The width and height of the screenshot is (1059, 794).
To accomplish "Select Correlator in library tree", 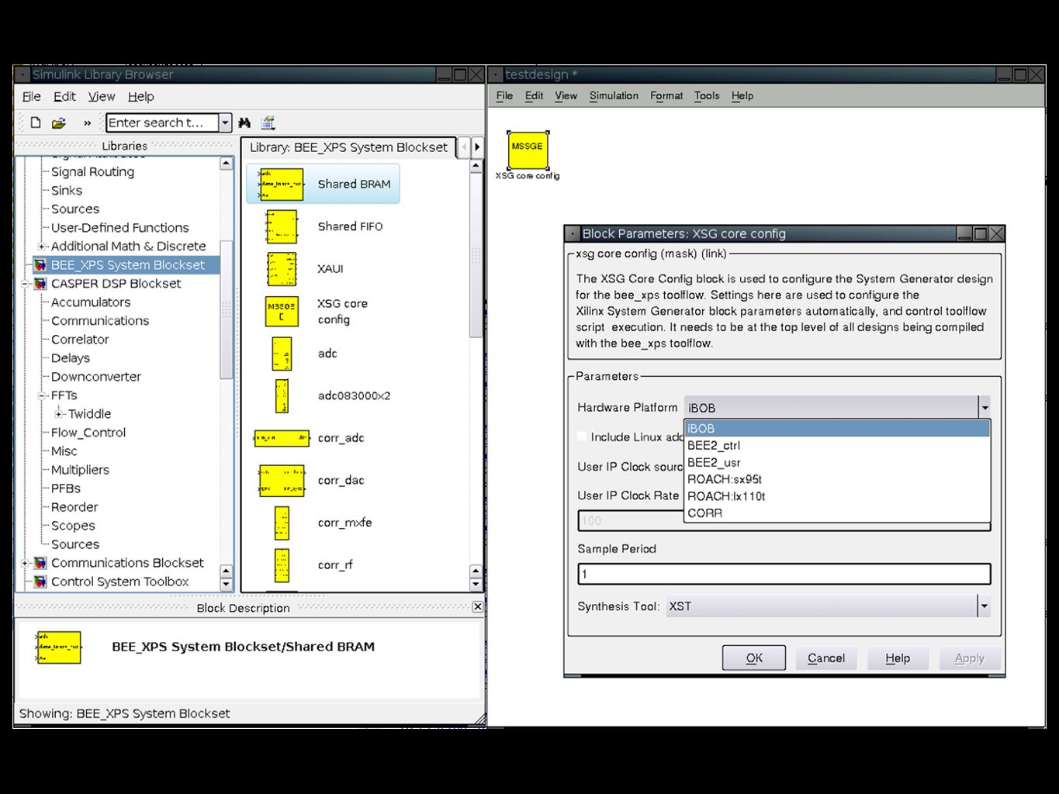I will (x=80, y=340).
